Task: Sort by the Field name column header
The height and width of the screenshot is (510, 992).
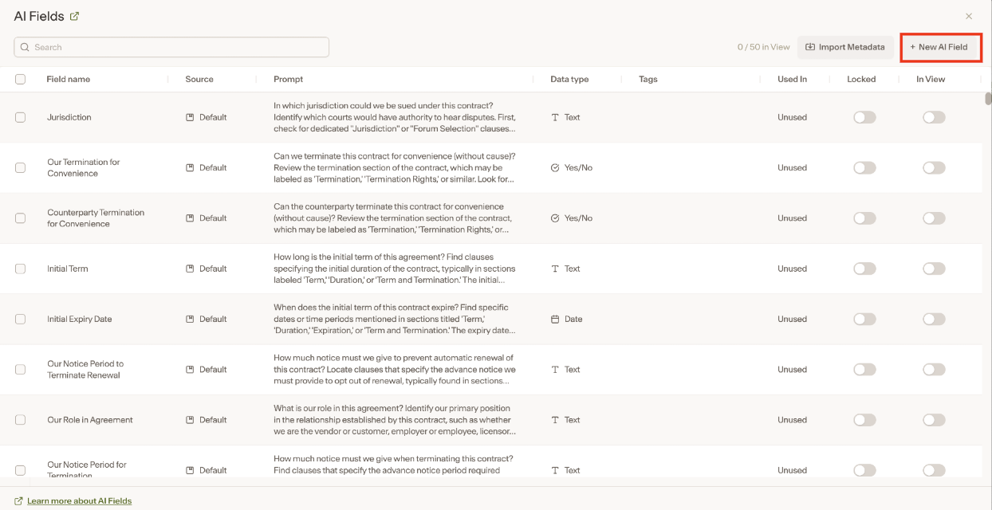Action: [69, 79]
